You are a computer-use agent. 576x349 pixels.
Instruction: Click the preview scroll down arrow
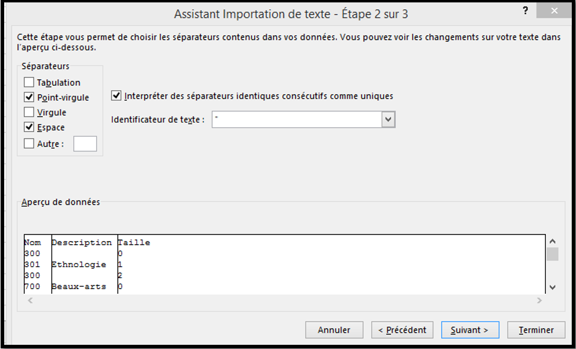(552, 287)
